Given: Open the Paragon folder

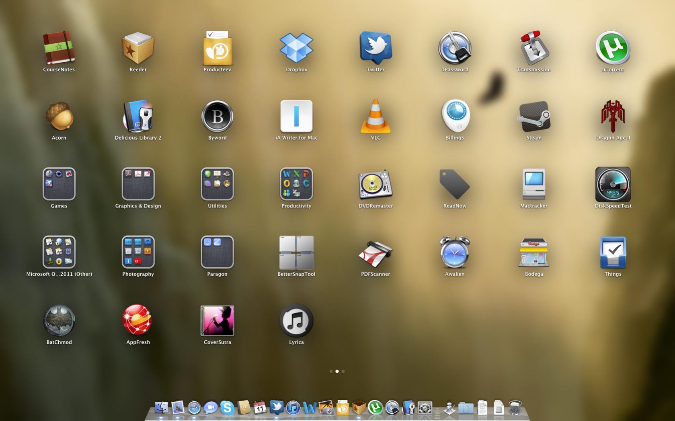Looking at the screenshot, I should (x=217, y=252).
